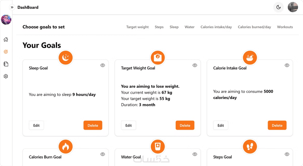Toggle visibility of Target Weight Goal card

tap(195, 65)
